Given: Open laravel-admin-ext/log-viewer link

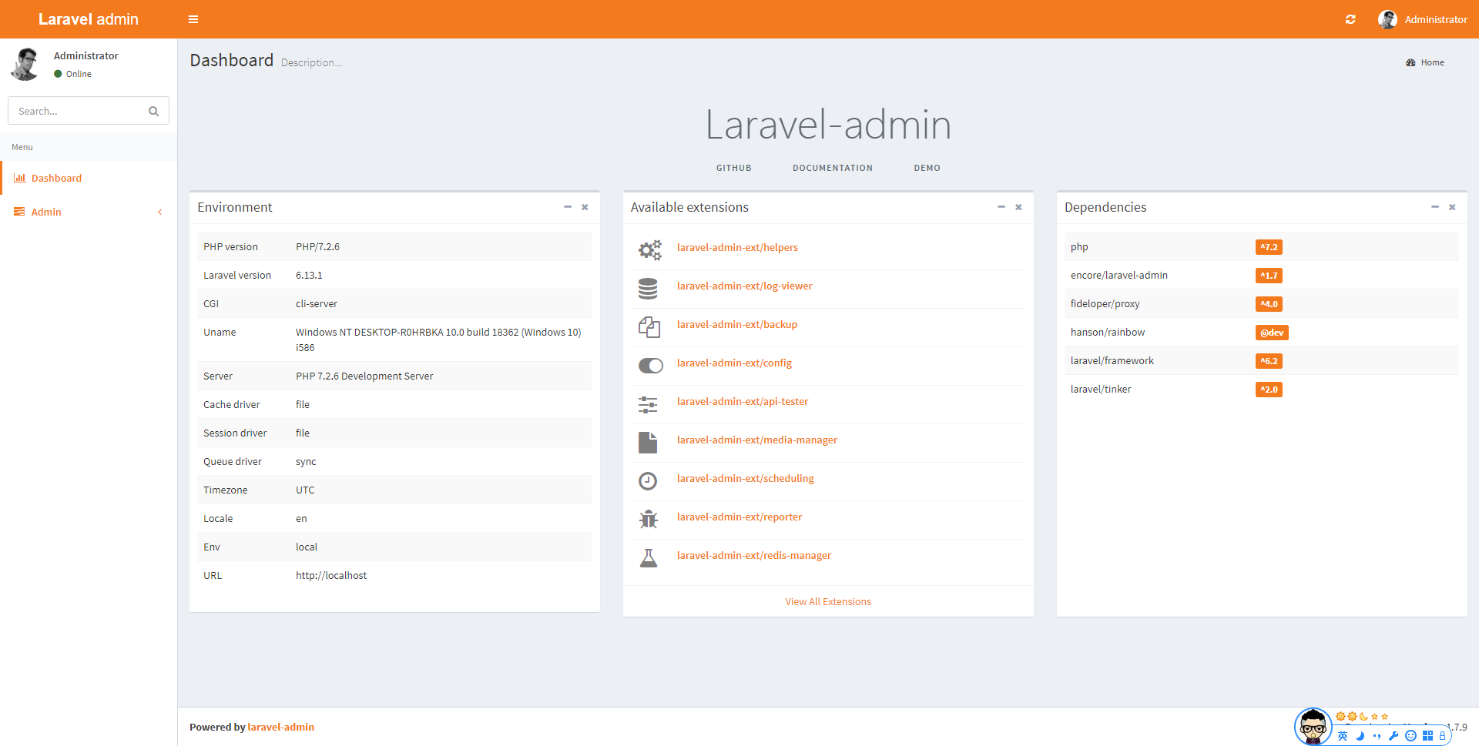Looking at the screenshot, I should [744, 286].
